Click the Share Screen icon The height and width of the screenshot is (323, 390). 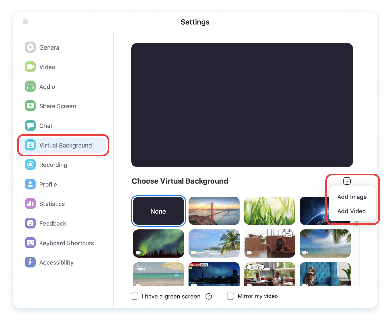tap(30, 106)
